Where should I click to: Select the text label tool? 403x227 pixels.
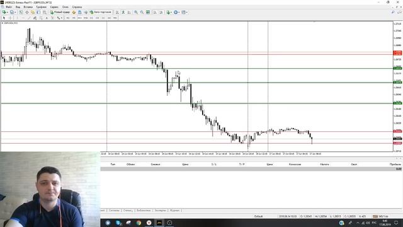pos(52,18)
